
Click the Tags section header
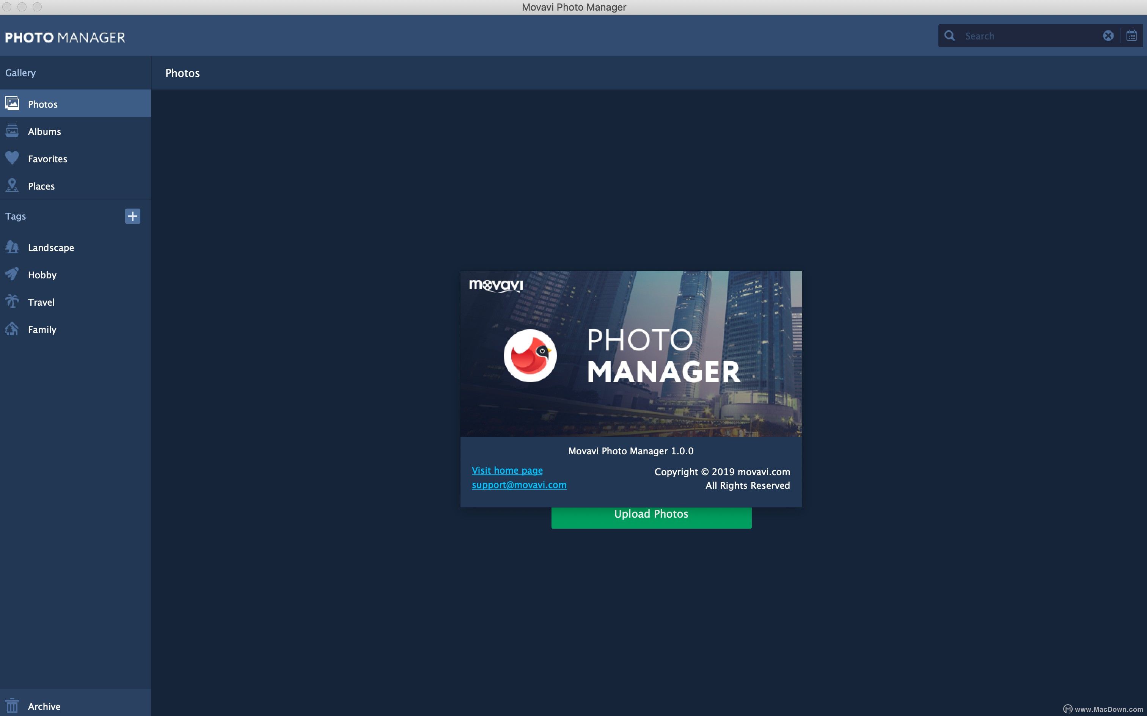16,216
